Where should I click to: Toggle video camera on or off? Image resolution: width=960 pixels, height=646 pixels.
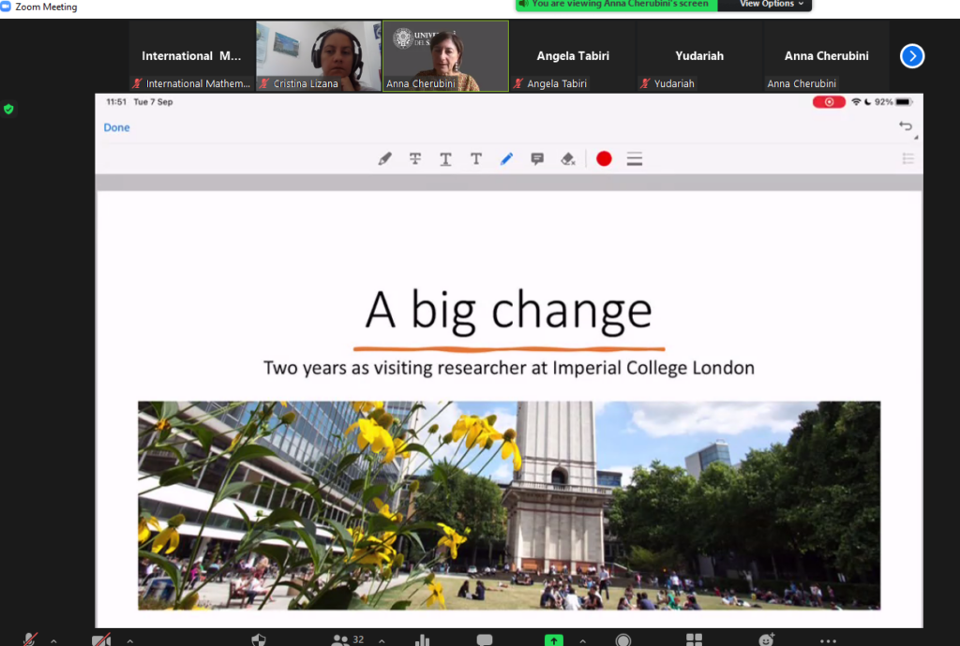click(x=101, y=639)
